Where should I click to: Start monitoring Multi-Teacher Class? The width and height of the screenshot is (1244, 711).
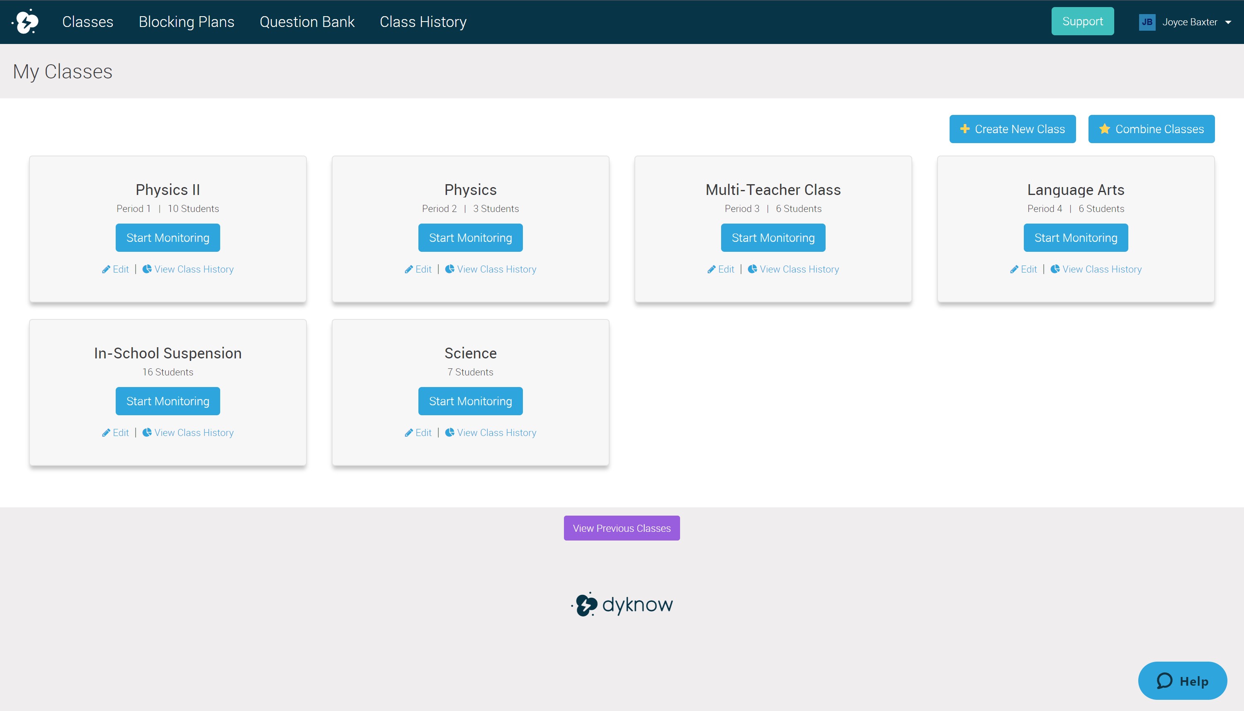(773, 238)
